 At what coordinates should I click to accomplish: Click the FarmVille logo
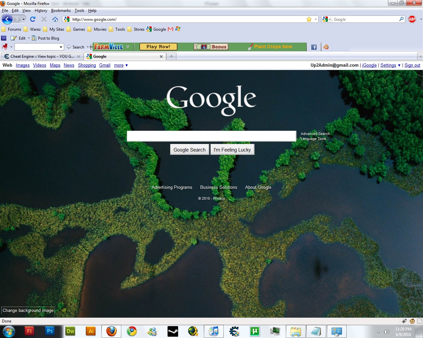pyautogui.click(x=108, y=47)
